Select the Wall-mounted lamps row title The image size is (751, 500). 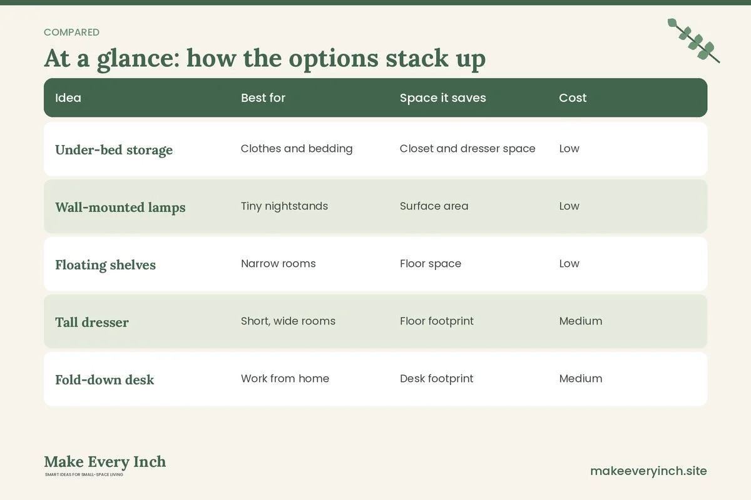pyautogui.click(x=120, y=207)
